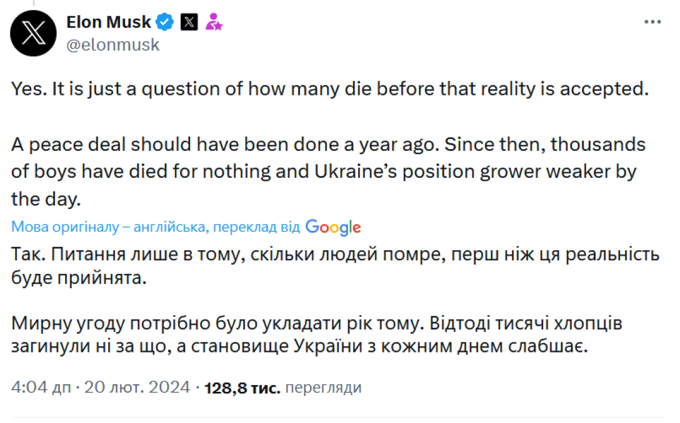
Task: Click the "перегляди" views label
Action: 323,387
